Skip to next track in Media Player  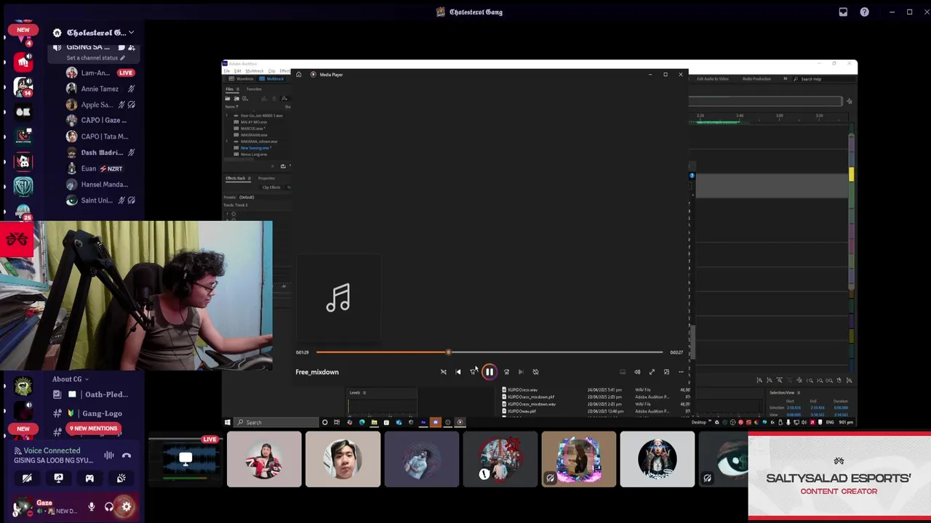pyautogui.click(x=521, y=372)
